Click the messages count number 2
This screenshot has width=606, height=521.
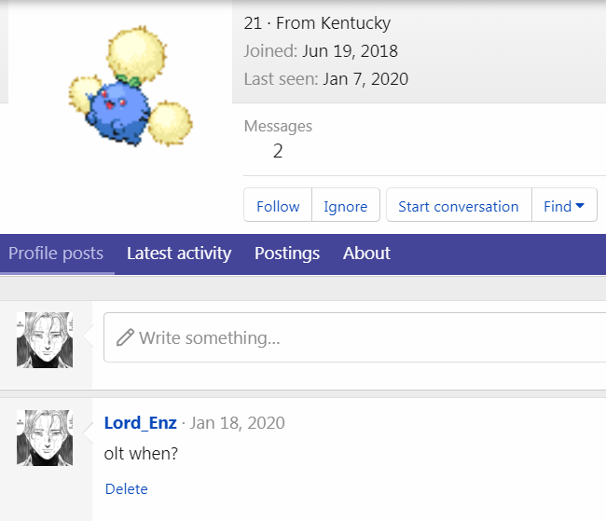[278, 151]
